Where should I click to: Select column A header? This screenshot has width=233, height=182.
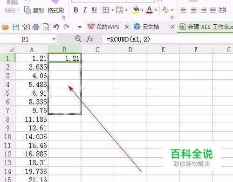coord(32,50)
